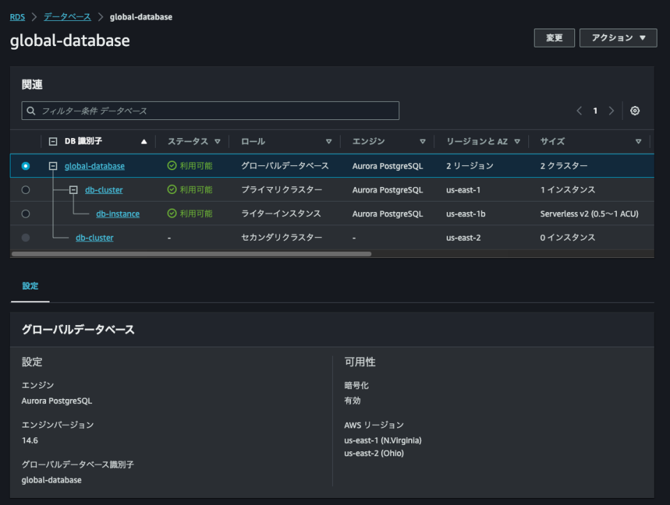Go to RDS breadcrumb link

click(17, 17)
